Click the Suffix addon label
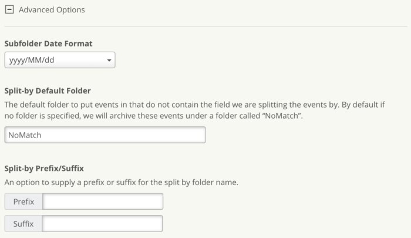The width and height of the screenshot is (411, 238). 23,224
